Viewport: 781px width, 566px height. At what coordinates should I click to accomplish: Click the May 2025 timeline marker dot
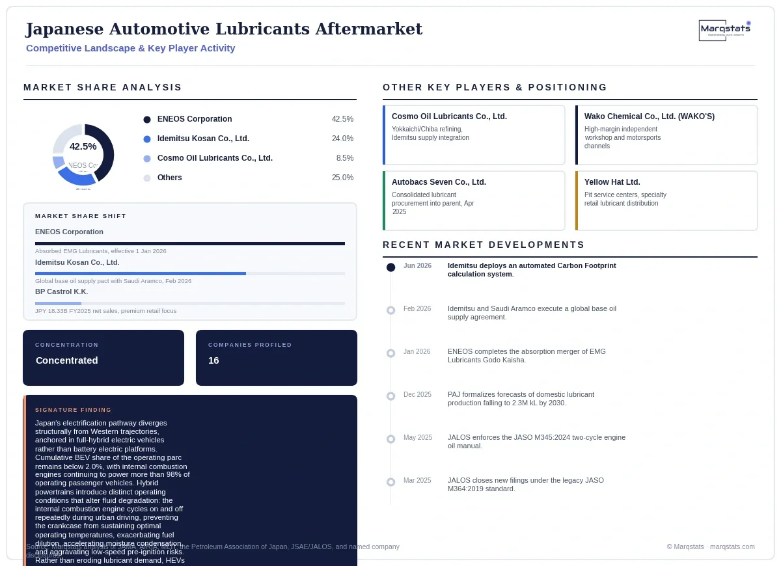tap(390, 439)
